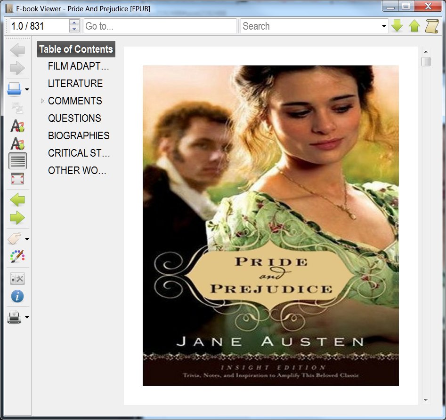Find previous search match
The image size is (446, 420).
coord(414,26)
